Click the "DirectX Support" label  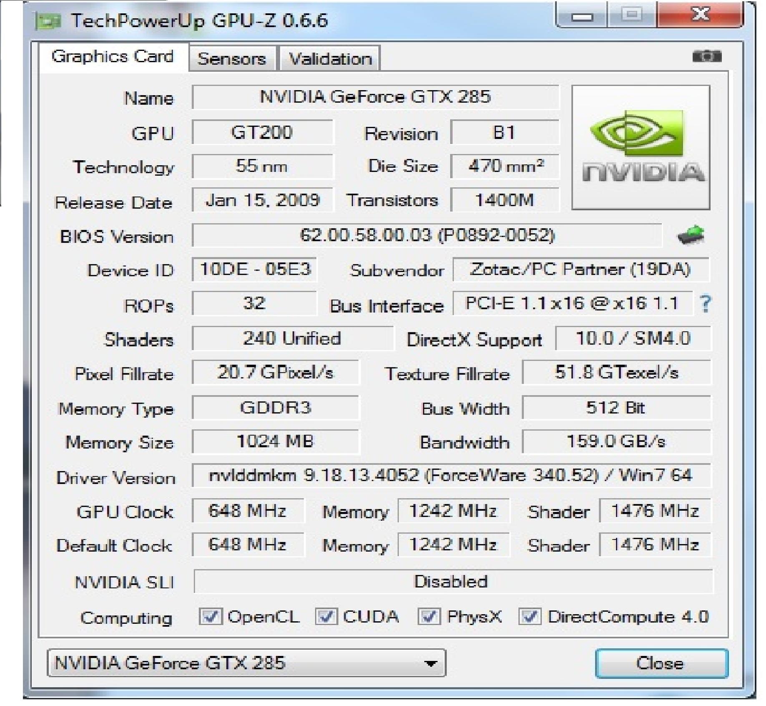click(x=475, y=340)
